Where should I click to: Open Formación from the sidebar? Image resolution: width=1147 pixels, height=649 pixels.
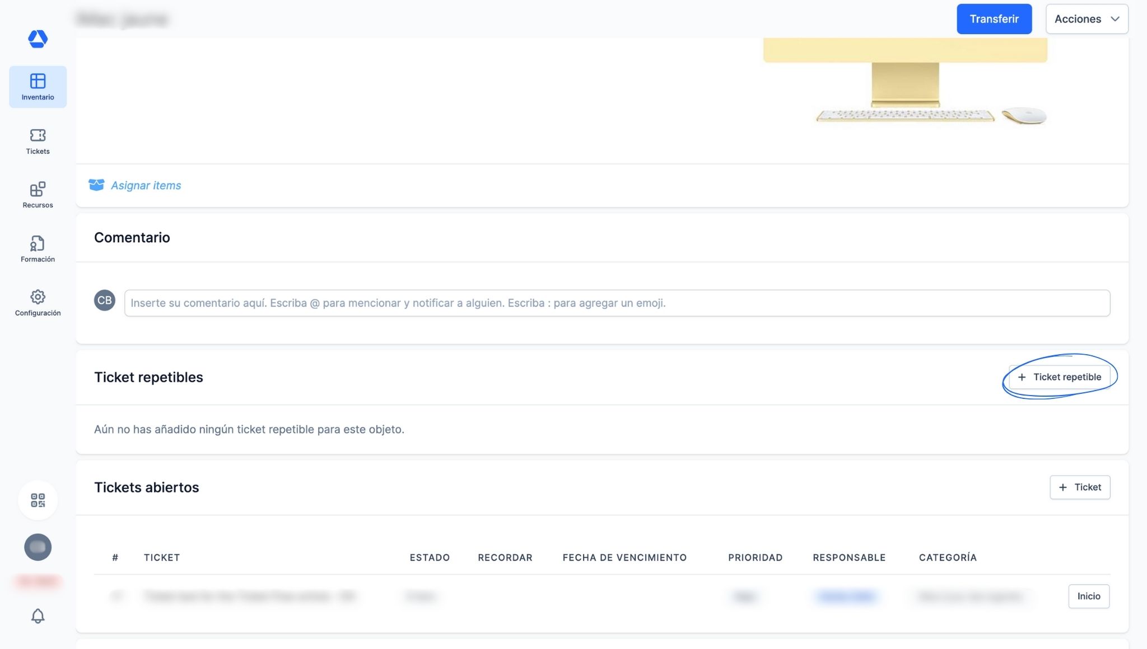(x=38, y=249)
